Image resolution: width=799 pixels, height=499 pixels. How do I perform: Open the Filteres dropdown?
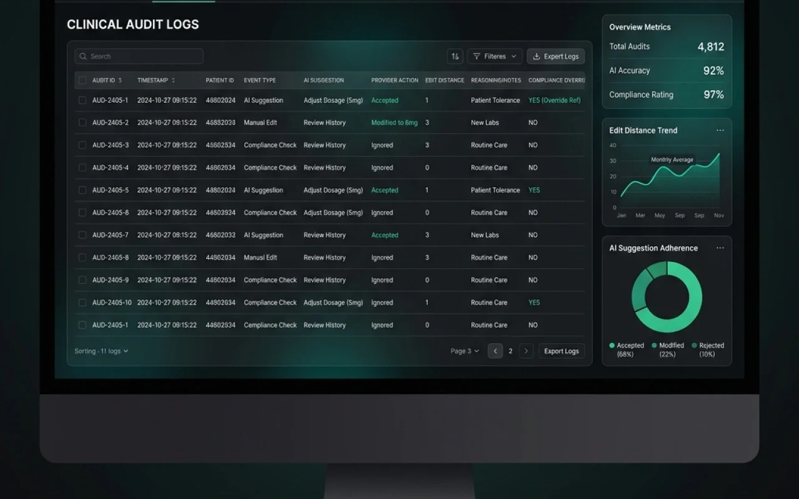click(x=495, y=56)
